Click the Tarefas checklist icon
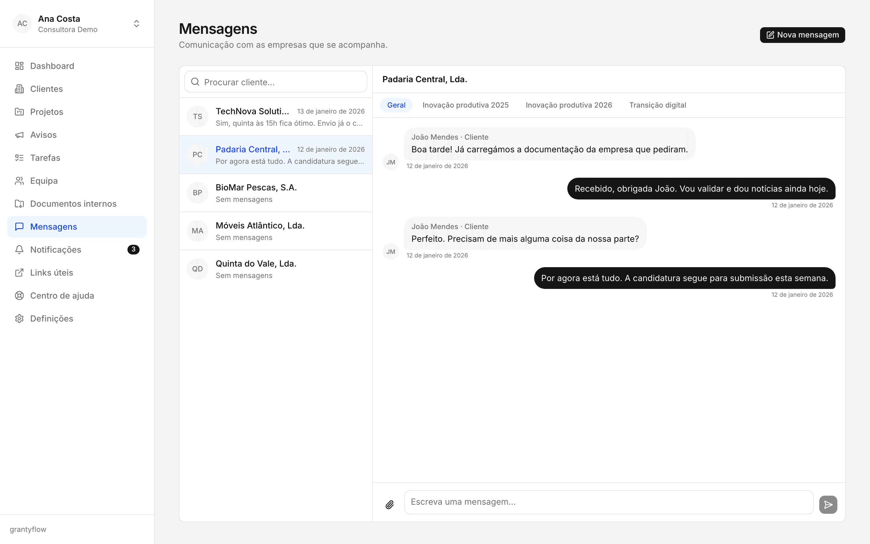Image resolution: width=870 pixels, height=544 pixels. (x=19, y=157)
